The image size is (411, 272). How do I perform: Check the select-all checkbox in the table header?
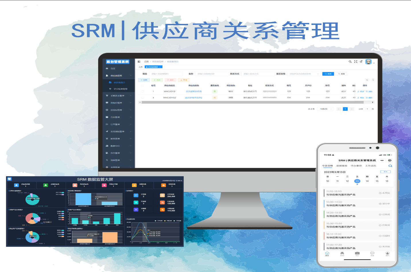[143, 86]
